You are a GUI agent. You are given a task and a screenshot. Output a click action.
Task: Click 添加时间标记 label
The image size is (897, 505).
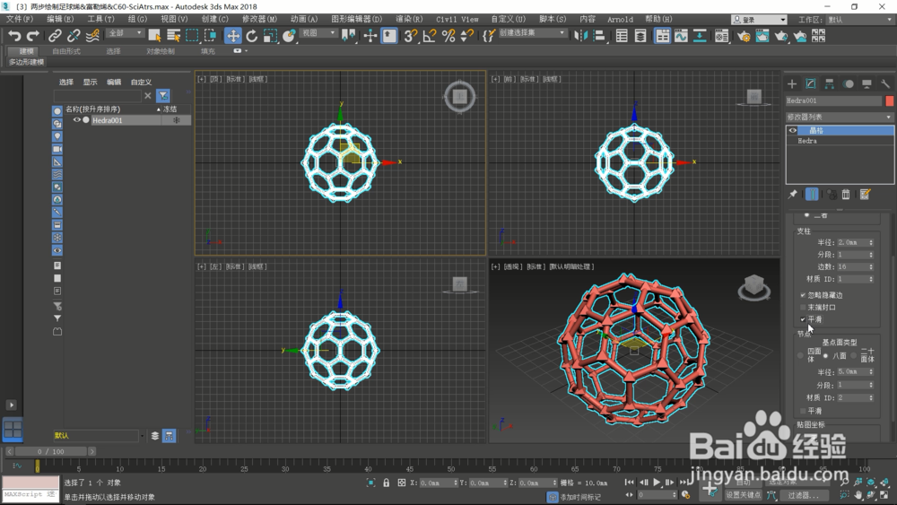tap(580, 497)
